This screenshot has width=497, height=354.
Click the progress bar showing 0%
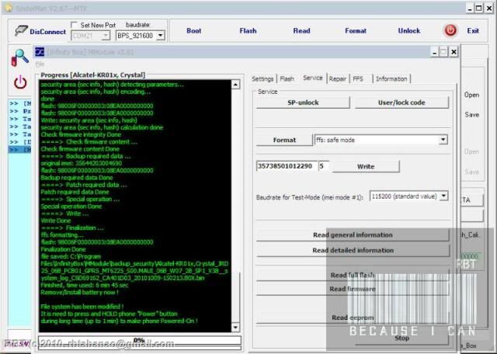click(x=140, y=340)
